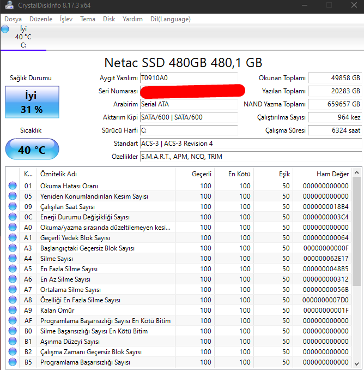Viewport: 364px width, 370px height.
Task: Open the İşlev menu
Action: pyautogui.click(x=66, y=19)
